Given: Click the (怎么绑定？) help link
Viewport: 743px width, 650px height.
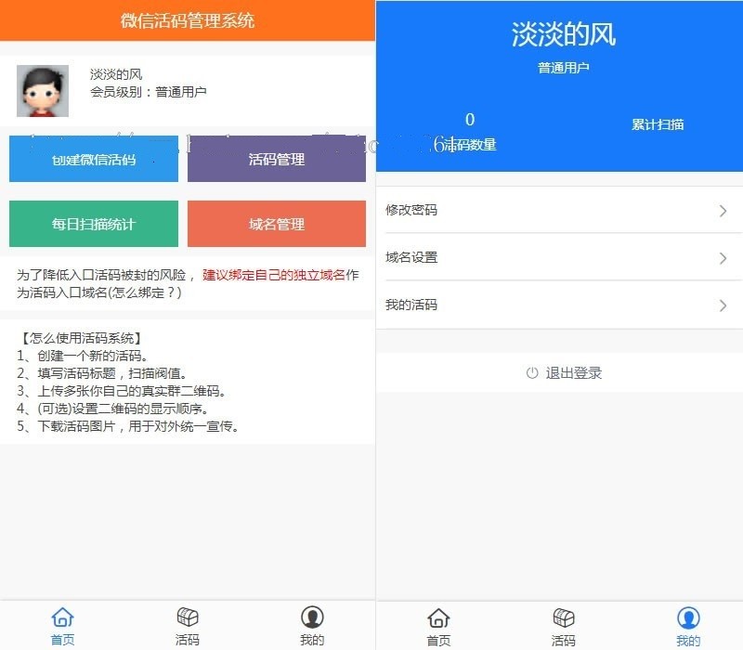Looking at the screenshot, I should 145,292.
